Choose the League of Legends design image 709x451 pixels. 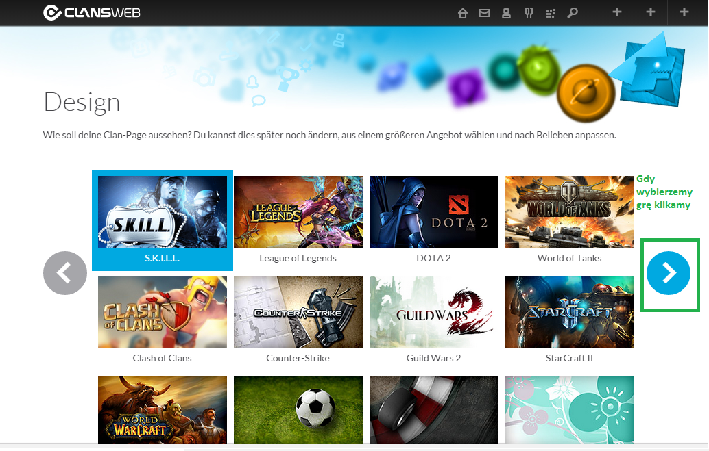coord(298,212)
